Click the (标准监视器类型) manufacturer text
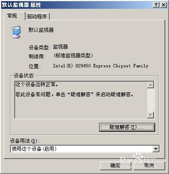Image resolution: width=169 pixels, height=174 pixels. click(73, 56)
